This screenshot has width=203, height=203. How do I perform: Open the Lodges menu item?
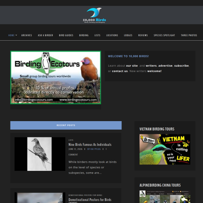(x=128, y=35)
